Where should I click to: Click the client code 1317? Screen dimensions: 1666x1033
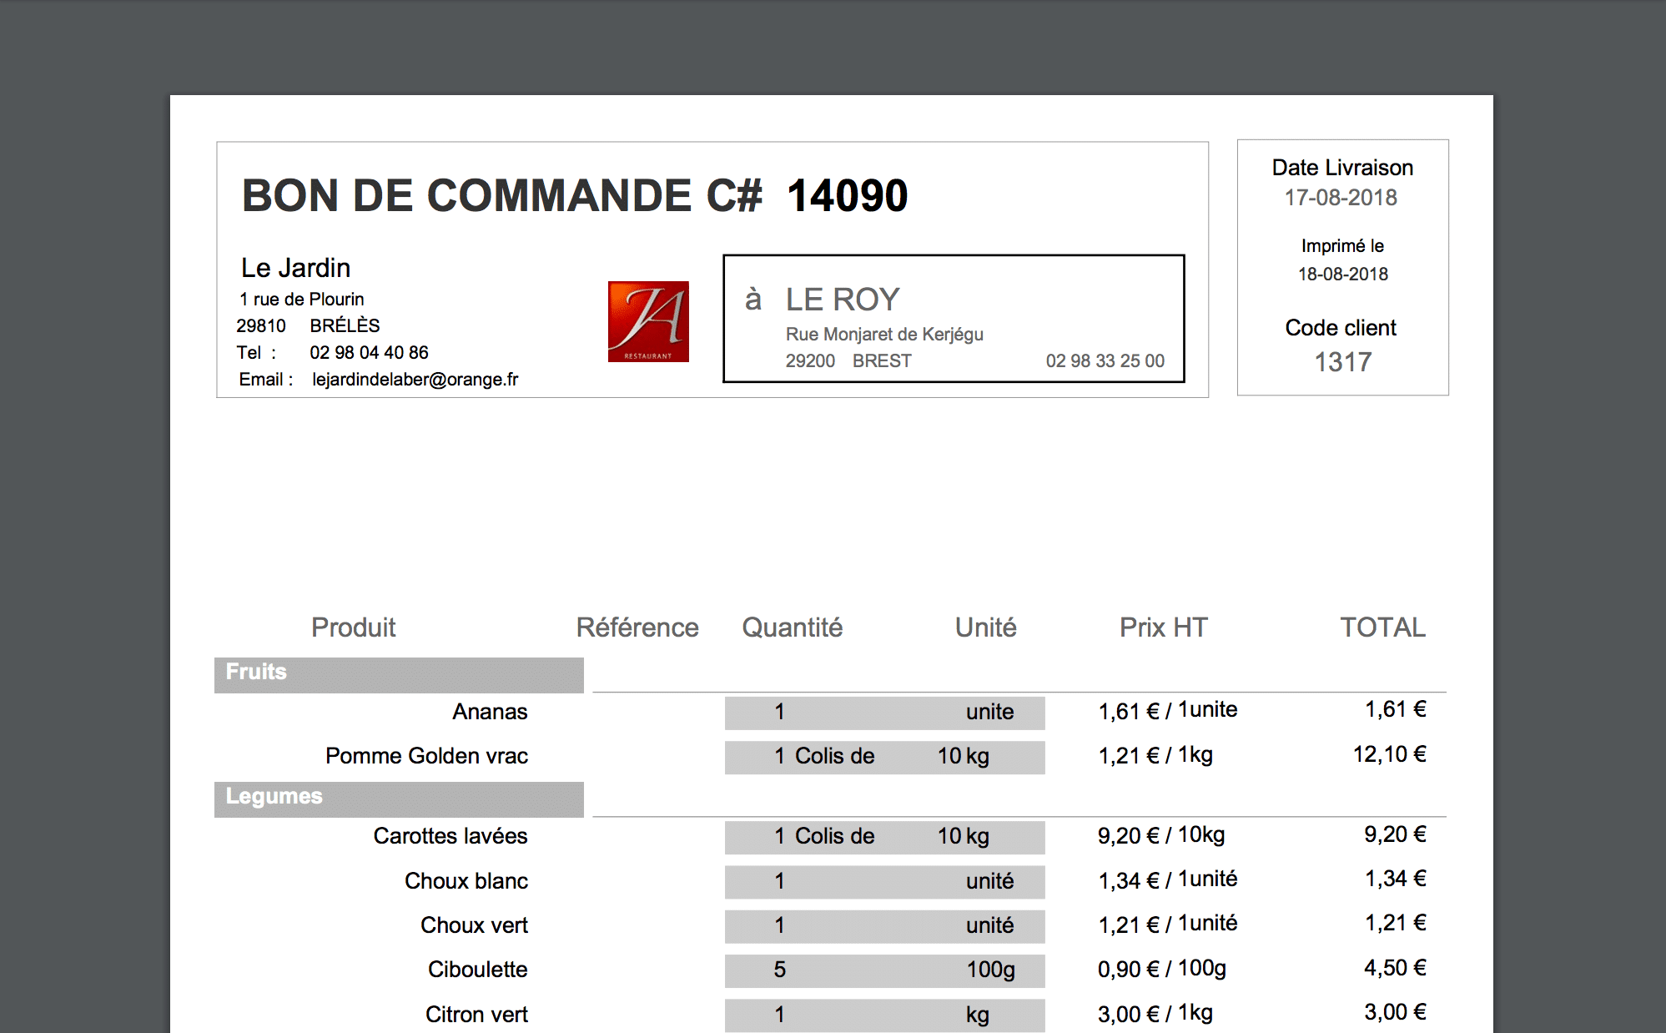point(1342,361)
